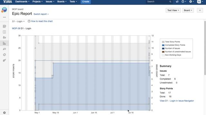Click the Epic Report heading

pyautogui.click(x=22, y=13)
